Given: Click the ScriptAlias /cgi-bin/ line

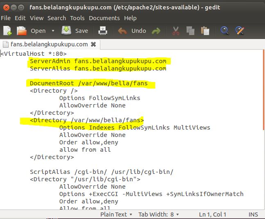Looking at the screenshot, I should click(102, 172).
